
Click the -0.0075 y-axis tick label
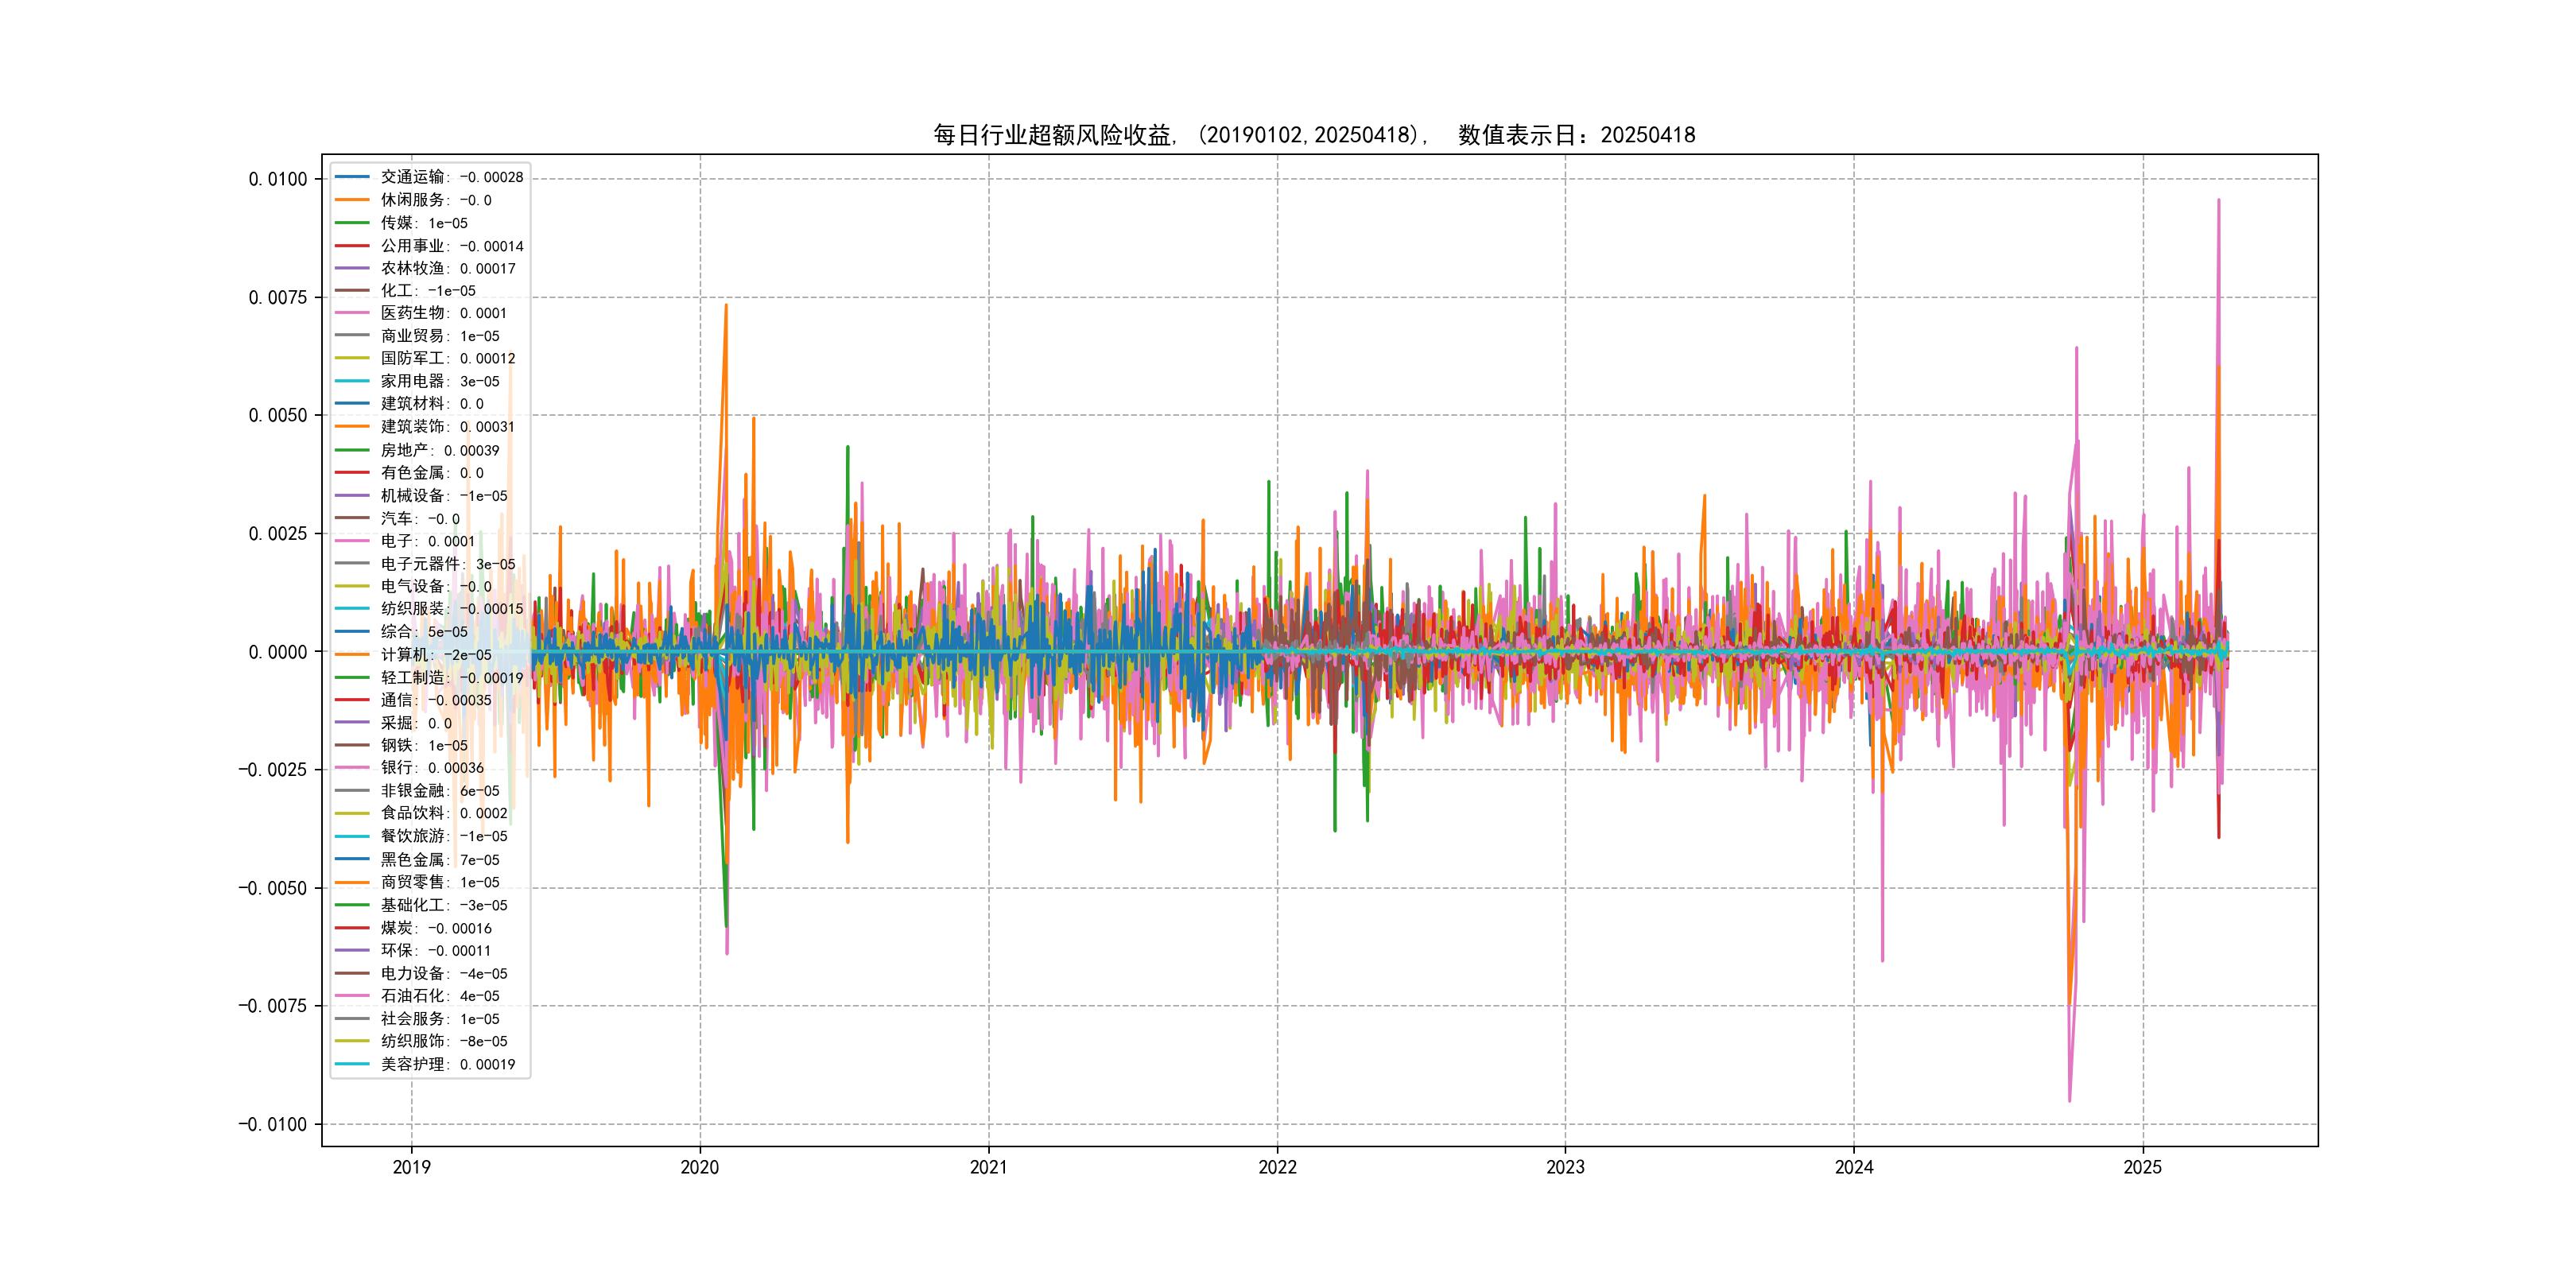tap(272, 1006)
